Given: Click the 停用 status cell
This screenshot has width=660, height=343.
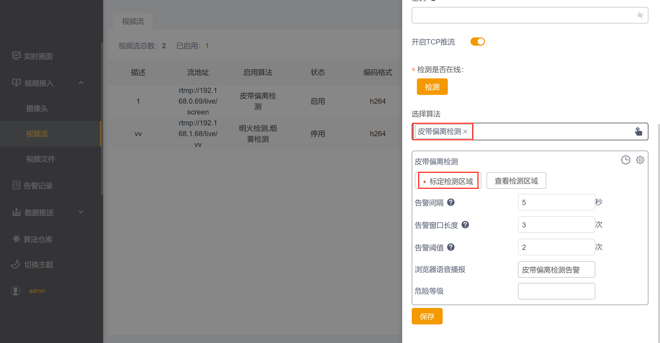Looking at the screenshot, I should [318, 134].
